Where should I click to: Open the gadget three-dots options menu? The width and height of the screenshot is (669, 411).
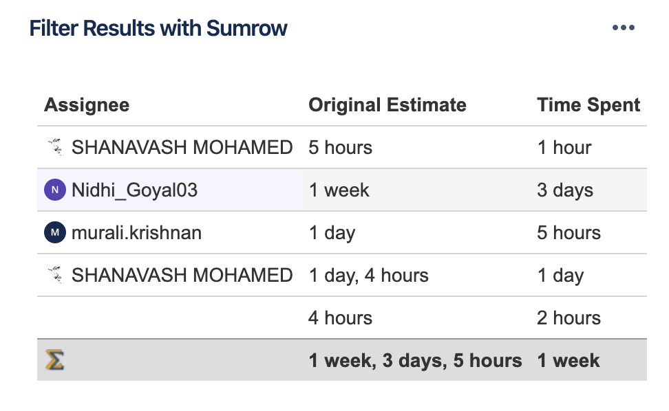624,27
